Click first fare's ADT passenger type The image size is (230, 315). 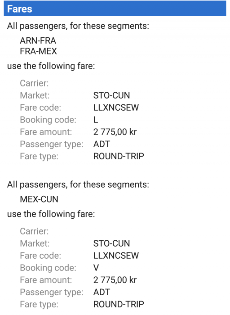(102, 144)
